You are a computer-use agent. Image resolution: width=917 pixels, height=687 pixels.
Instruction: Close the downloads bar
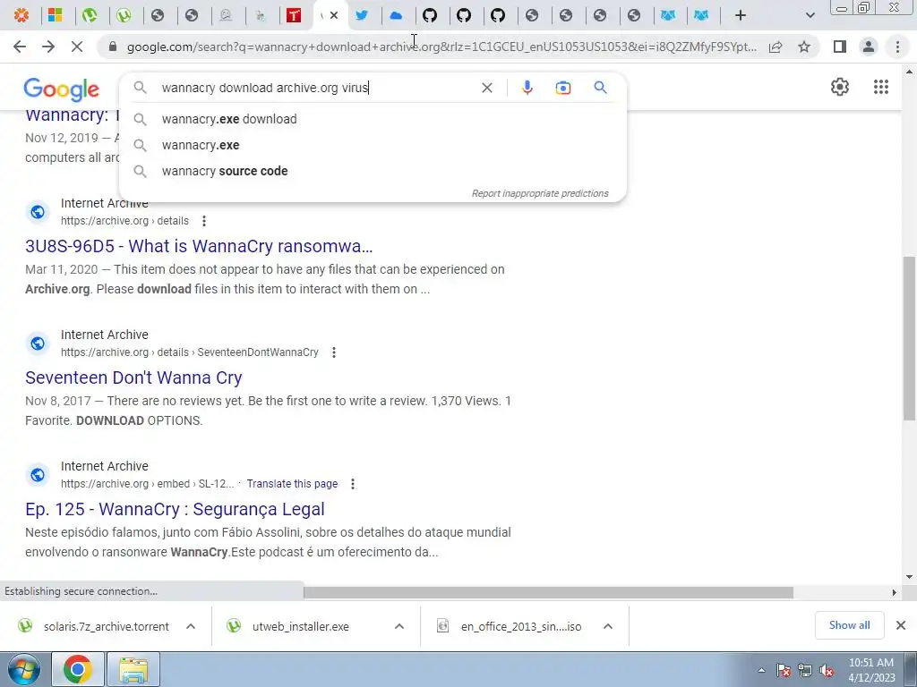tap(901, 625)
